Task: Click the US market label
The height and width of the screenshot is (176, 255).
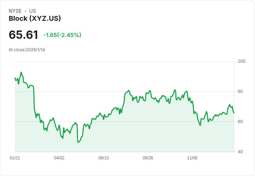Action: pos(33,11)
